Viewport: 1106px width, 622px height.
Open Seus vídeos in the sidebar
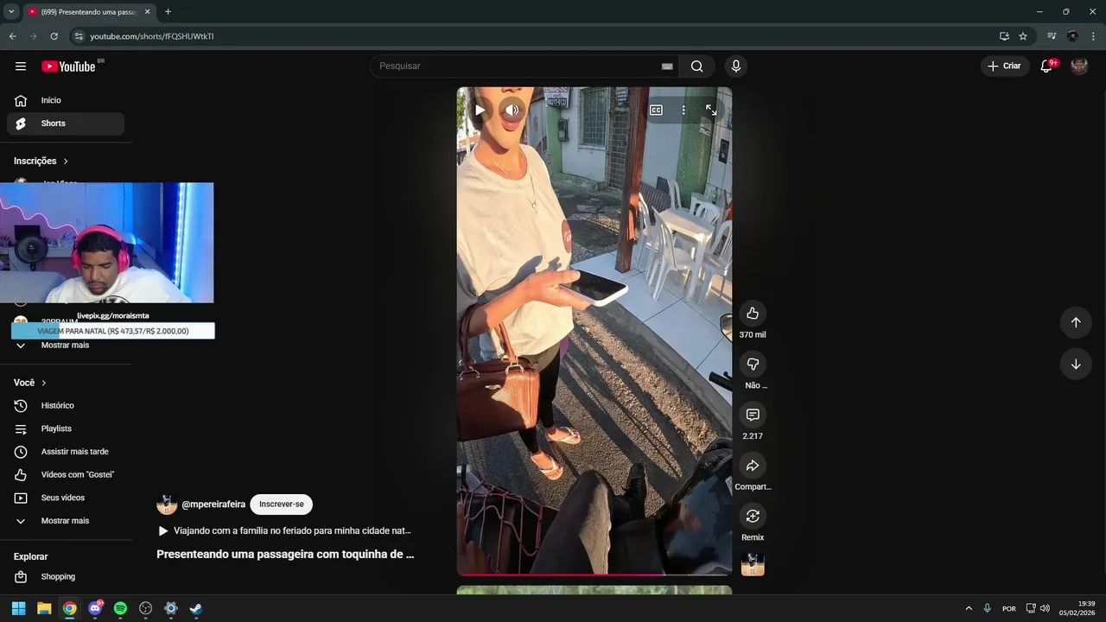coord(66,498)
